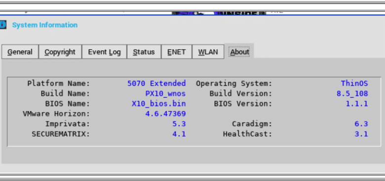Click the BIOS Name label
The image size is (385, 181).
[x=68, y=104]
